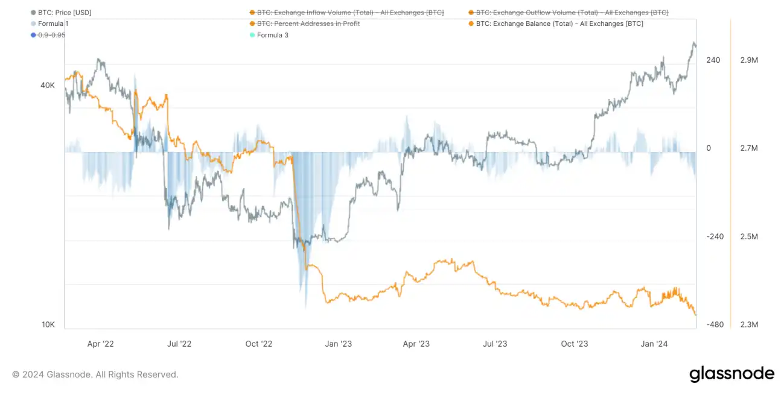This screenshot has height=404, width=784.
Task: Click the 2024 Glassnode copyright text
Action: pyautogui.click(x=95, y=374)
